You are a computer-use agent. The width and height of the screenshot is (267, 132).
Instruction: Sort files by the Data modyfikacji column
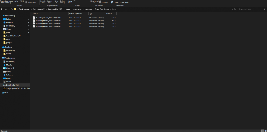pyautogui.click(x=78, y=14)
